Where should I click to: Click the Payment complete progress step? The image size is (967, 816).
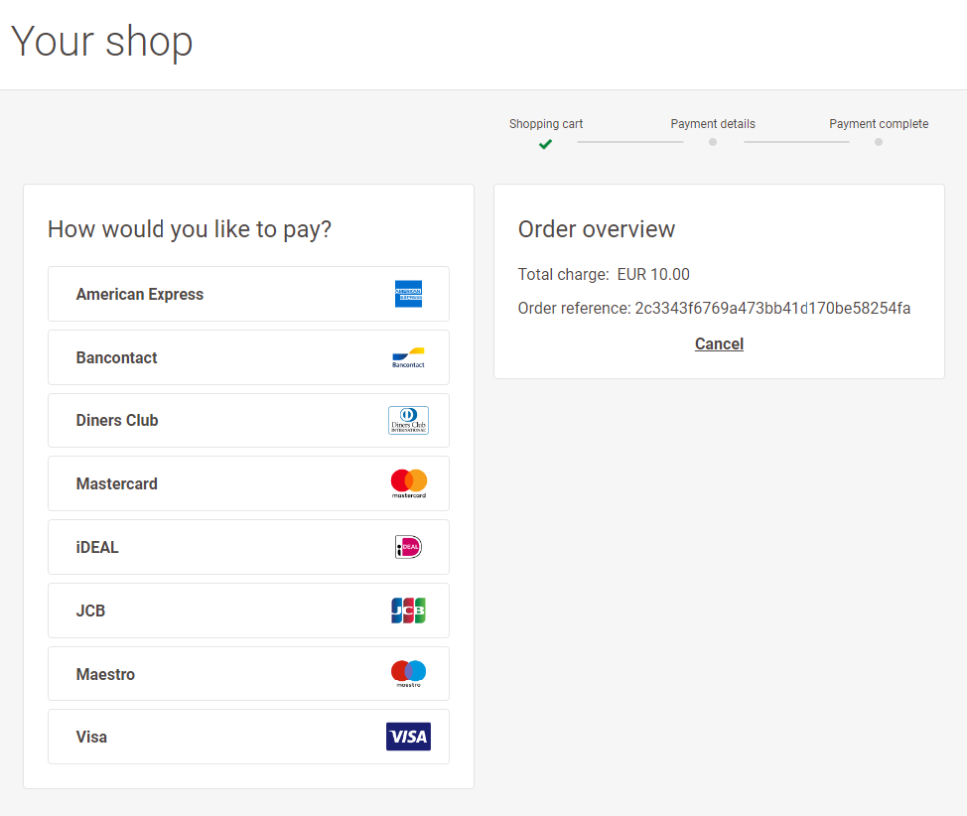tap(878, 124)
